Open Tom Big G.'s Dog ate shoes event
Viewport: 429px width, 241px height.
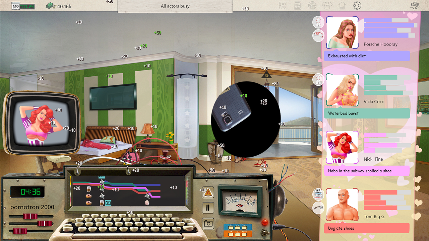pyautogui.click(x=367, y=228)
